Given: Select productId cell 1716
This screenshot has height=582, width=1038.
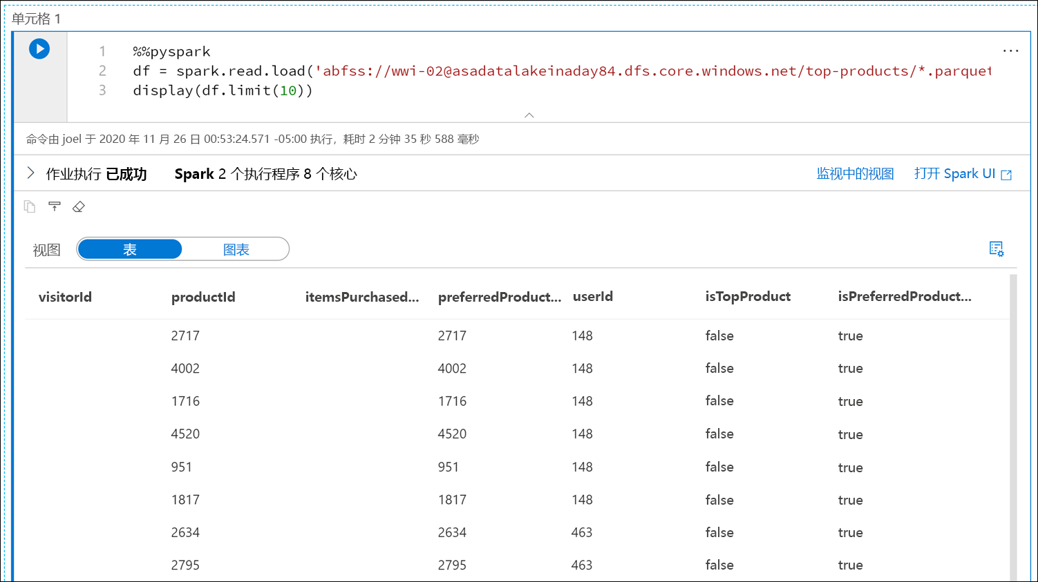Looking at the screenshot, I should (185, 401).
